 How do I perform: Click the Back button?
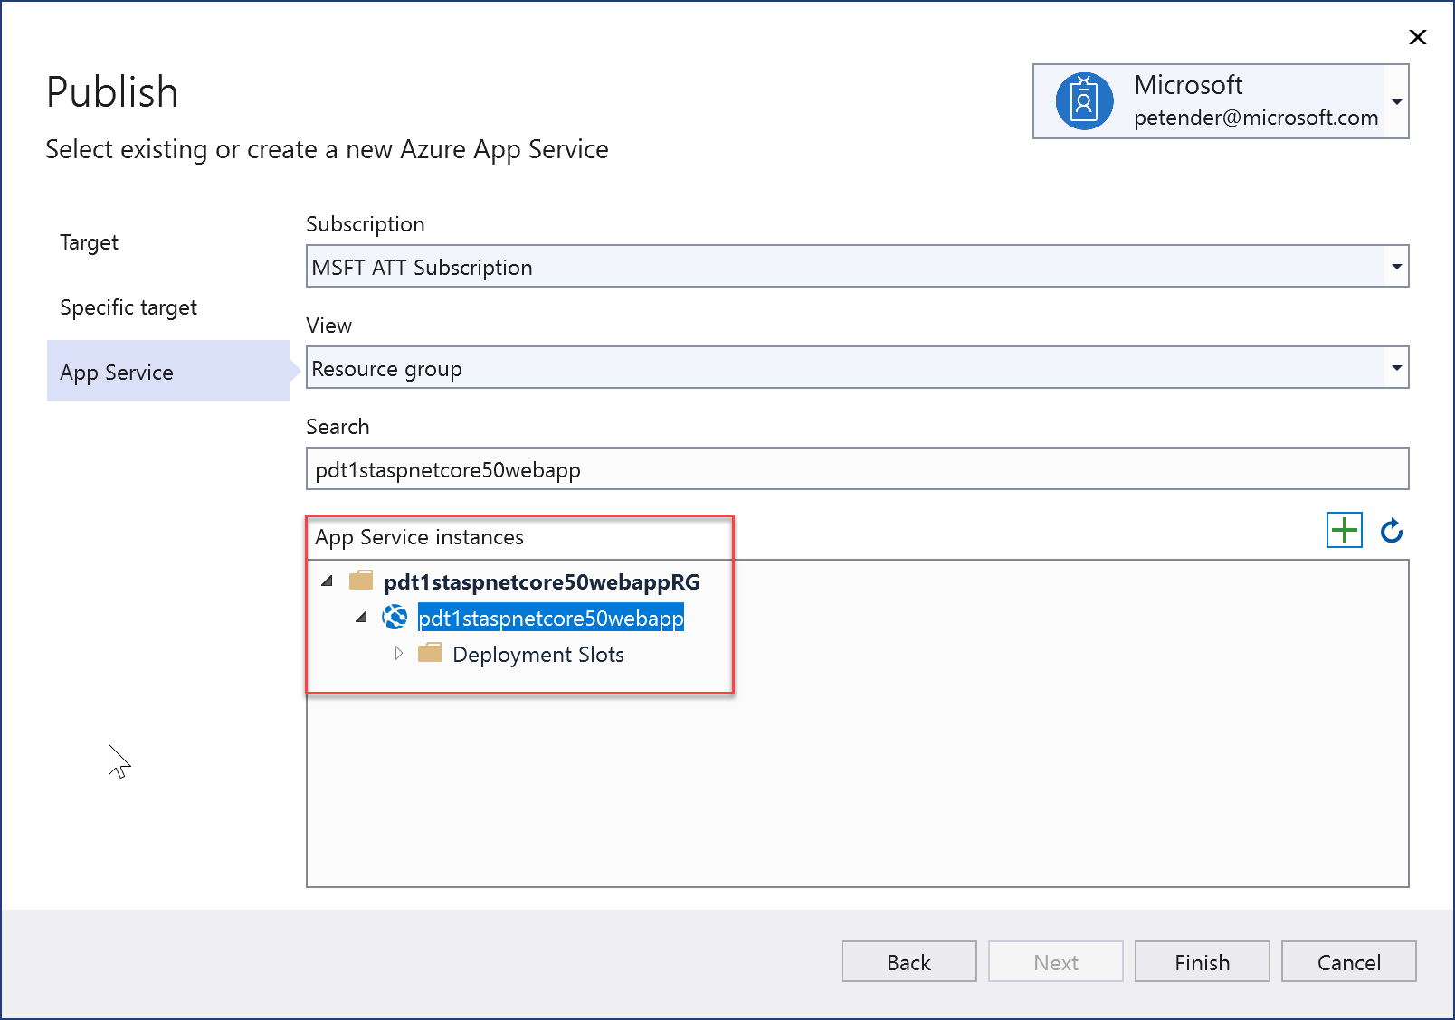(x=908, y=961)
